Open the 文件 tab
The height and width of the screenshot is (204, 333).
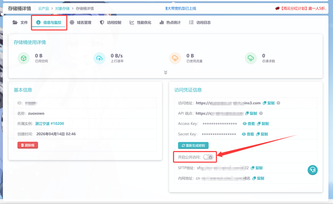[20, 23]
